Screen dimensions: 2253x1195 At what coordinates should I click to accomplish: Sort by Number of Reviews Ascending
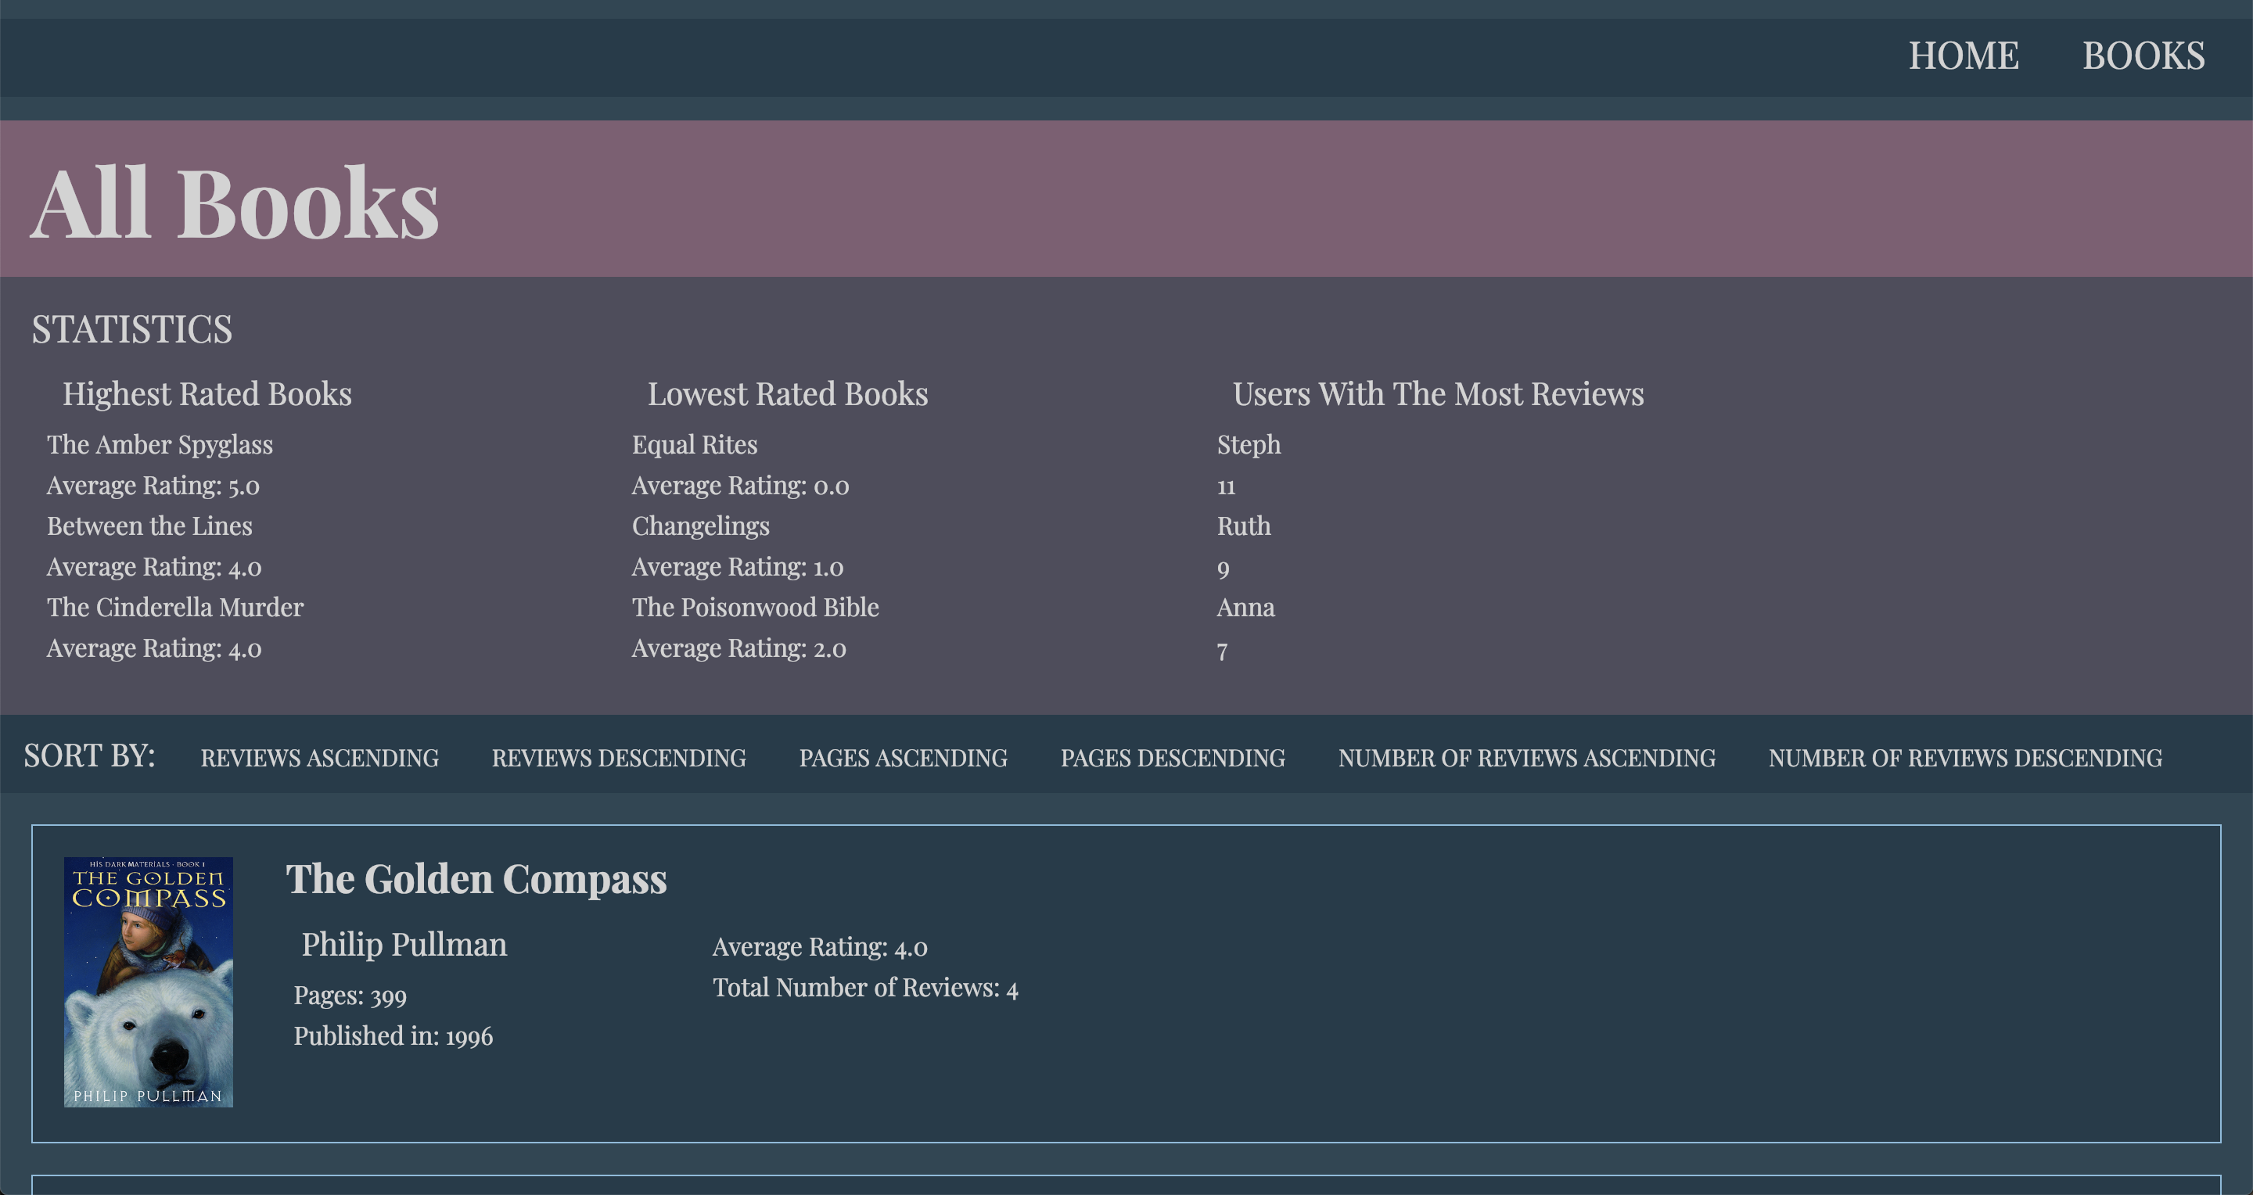1526,758
